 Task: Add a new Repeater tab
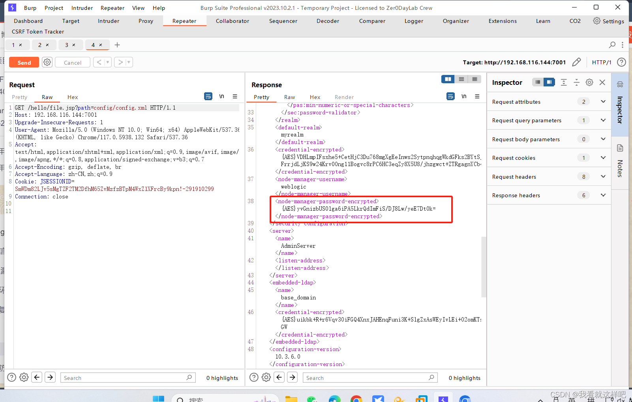click(x=117, y=45)
